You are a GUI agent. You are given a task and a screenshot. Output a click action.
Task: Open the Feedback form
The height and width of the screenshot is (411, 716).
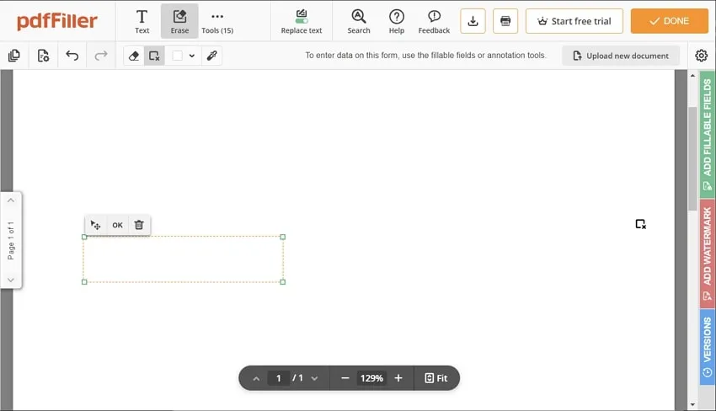(434, 21)
